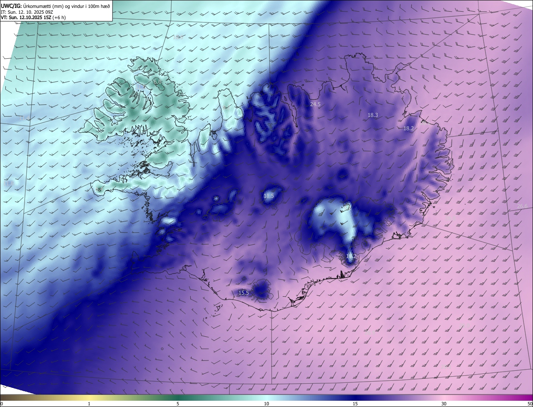The width and height of the screenshot is (533, 407).
Task: Click the 6.0 value label in the Westfjords
Action: pyautogui.click(x=157, y=82)
